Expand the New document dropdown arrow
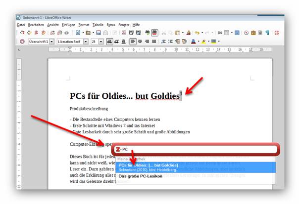The width and height of the screenshot is (299, 204). 83,33
